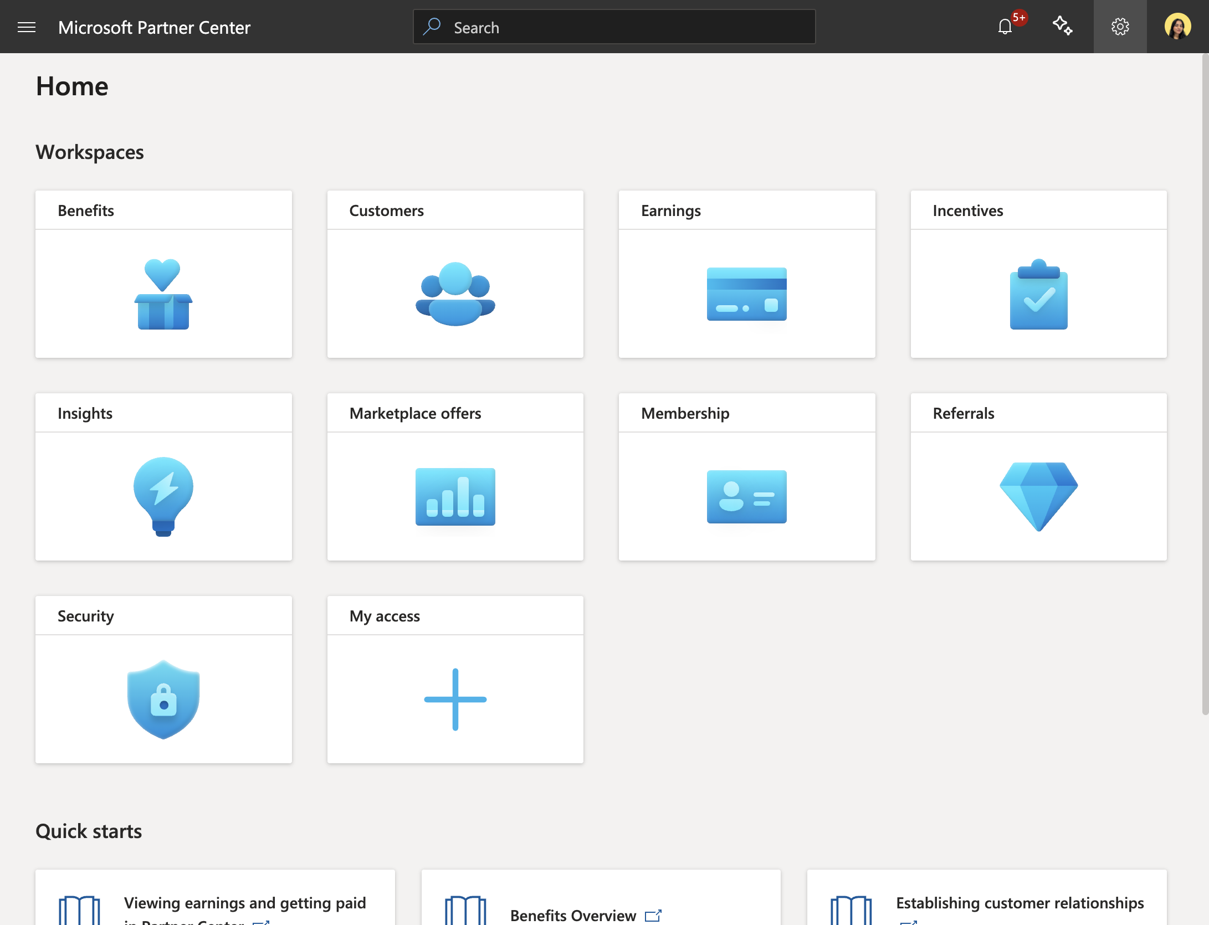Image resolution: width=1209 pixels, height=925 pixels.
Task: Open the Incentives workspace title
Action: coord(967,210)
